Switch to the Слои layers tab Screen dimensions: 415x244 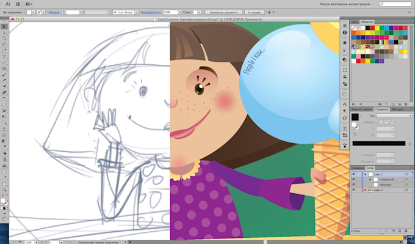pyautogui.click(x=370, y=168)
